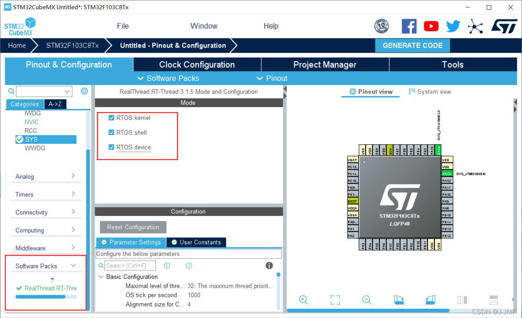Click the STM32F103C8Tx breadcrumb
The image size is (522, 318).
coord(72,46)
